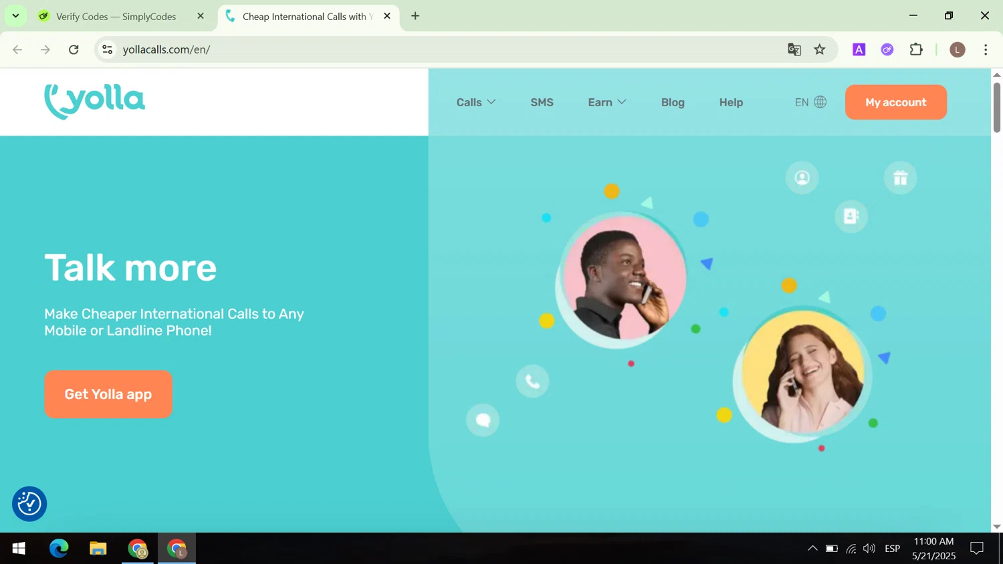
Task: Open the tab search dropdown
Action: point(15,16)
